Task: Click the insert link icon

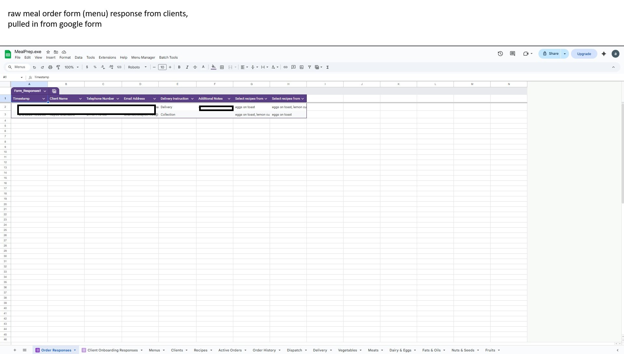Action: pyautogui.click(x=285, y=67)
